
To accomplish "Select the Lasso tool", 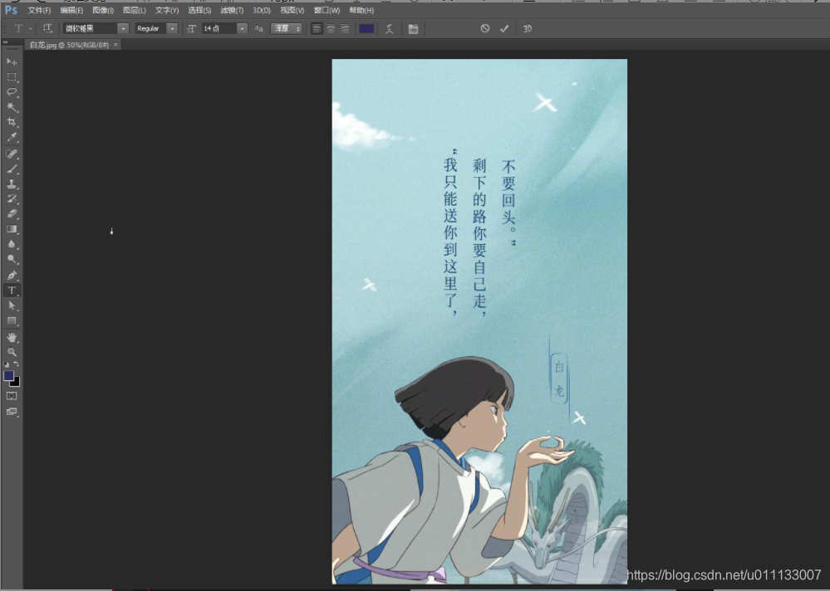I will pos(12,92).
